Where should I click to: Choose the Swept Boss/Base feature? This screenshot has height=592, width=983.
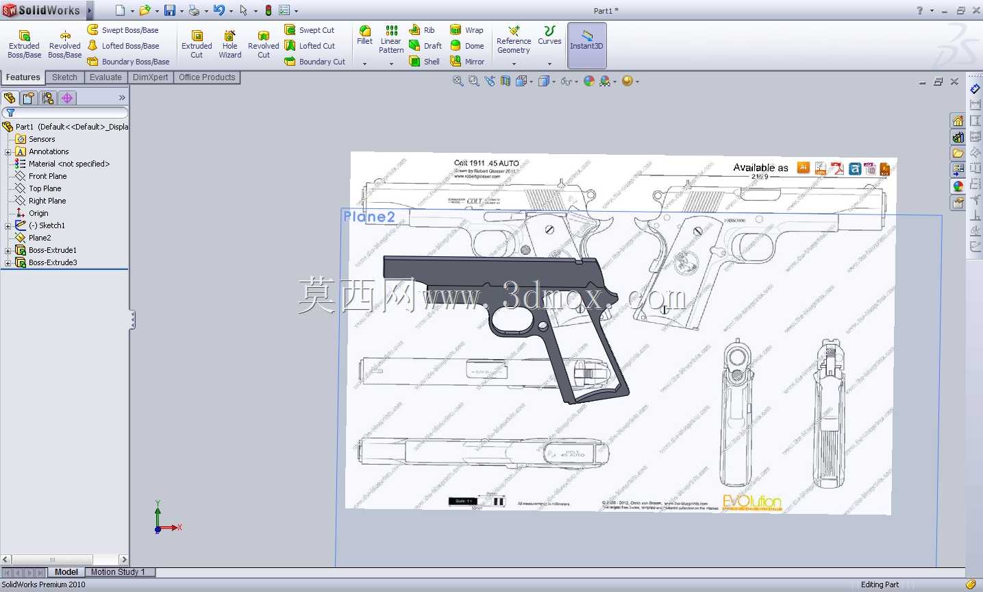pos(123,30)
